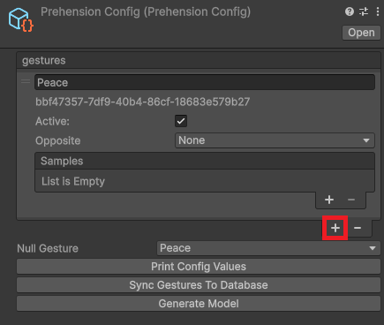Click the Samples list header
Image resolution: width=384 pixels, height=325 pixels.
[205, 161]
